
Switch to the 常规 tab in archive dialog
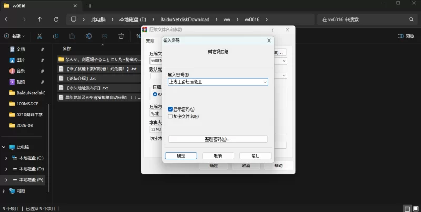coord(150,41)
